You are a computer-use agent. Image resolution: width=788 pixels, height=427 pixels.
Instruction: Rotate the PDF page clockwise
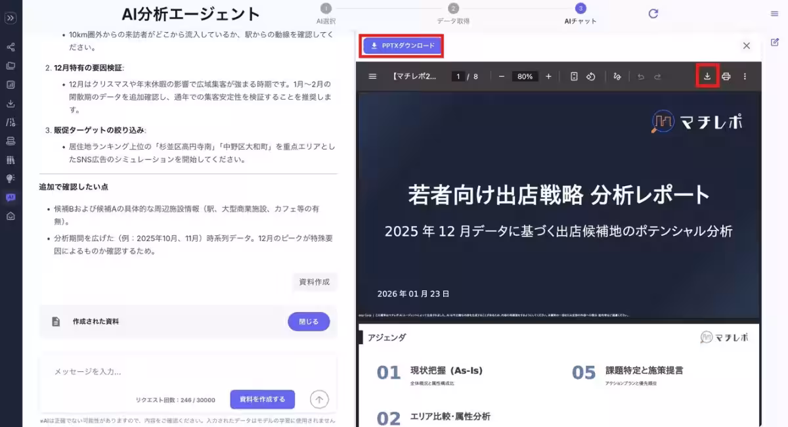click(590, 76)
